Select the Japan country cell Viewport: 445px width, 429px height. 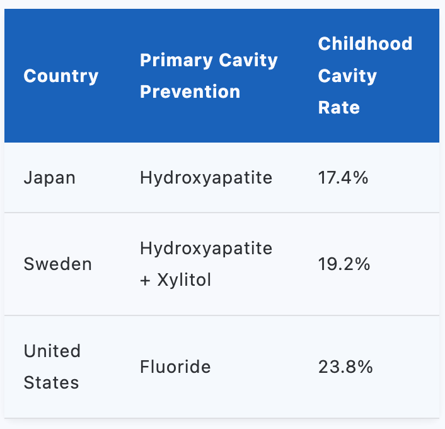[x=50, y=178]
